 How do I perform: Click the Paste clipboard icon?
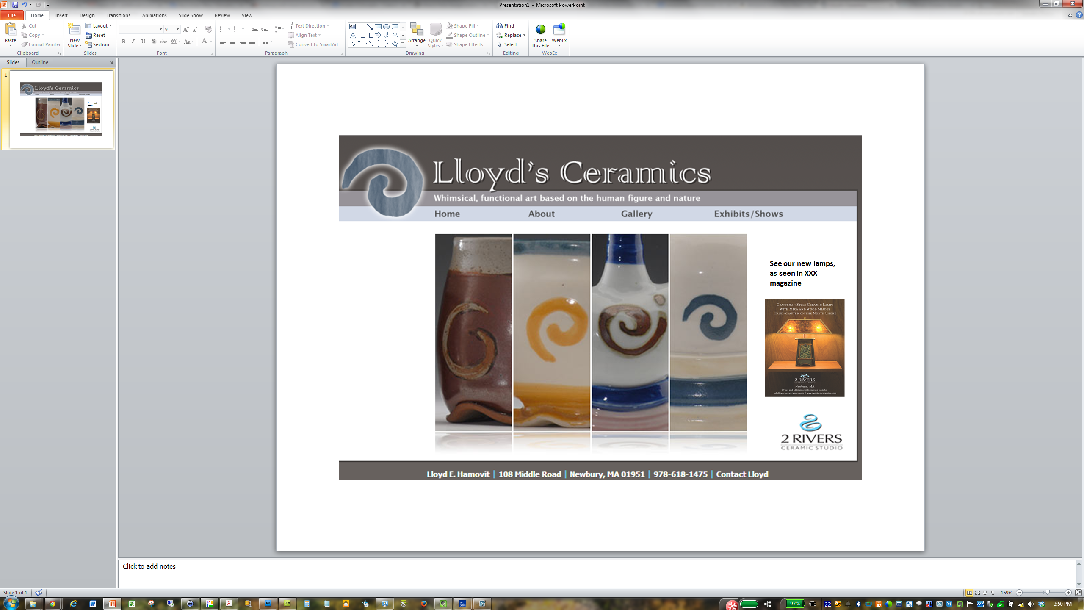[10, 30]
